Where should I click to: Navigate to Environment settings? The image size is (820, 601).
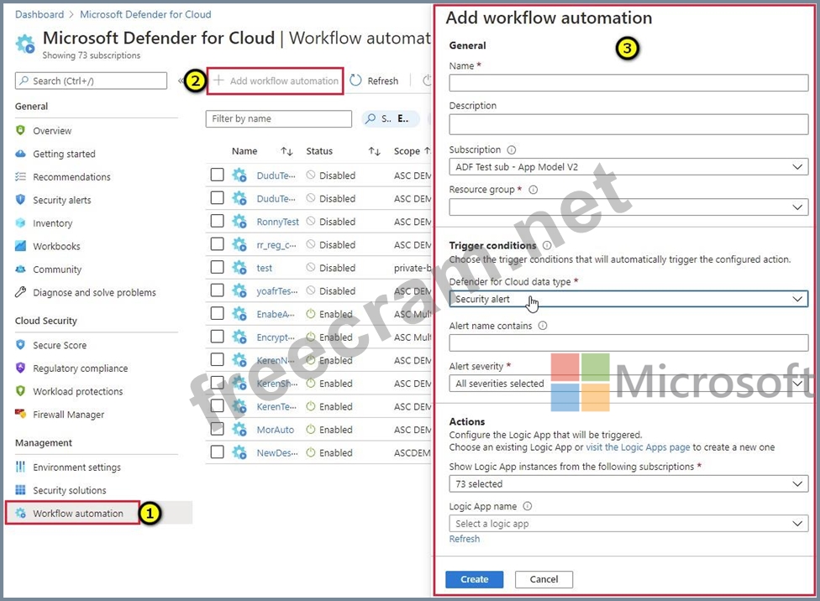point(76,468)
